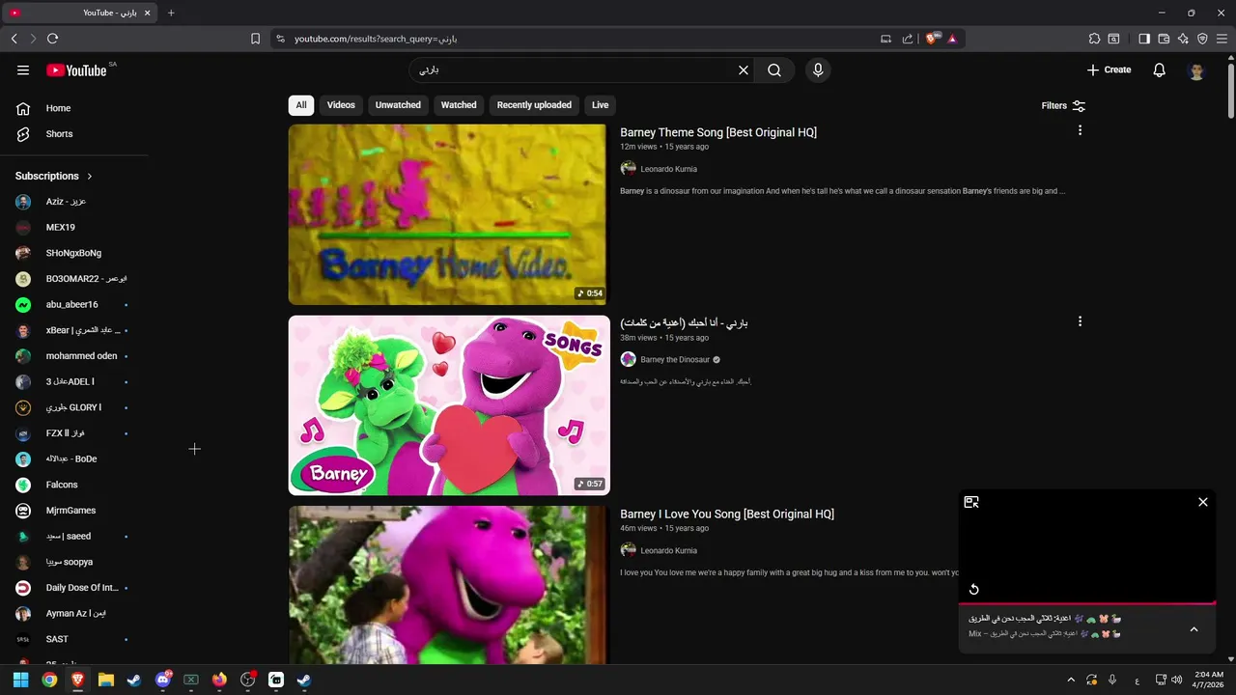
Task: Select the Recently uploaded filter chip
Action: coord(534,105)
